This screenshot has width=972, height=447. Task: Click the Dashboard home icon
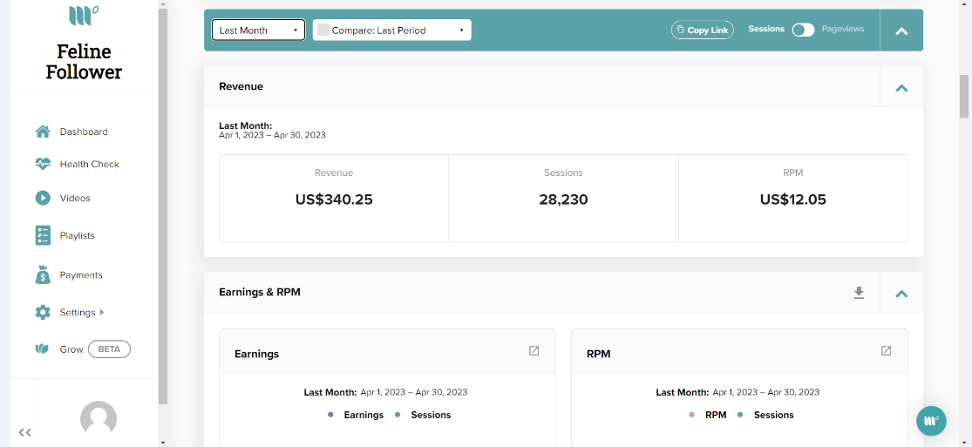(43, 132)
